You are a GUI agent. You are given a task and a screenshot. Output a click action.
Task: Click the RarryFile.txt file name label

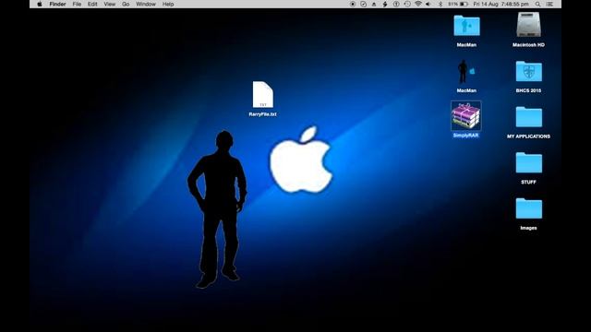tap(262, 114)
